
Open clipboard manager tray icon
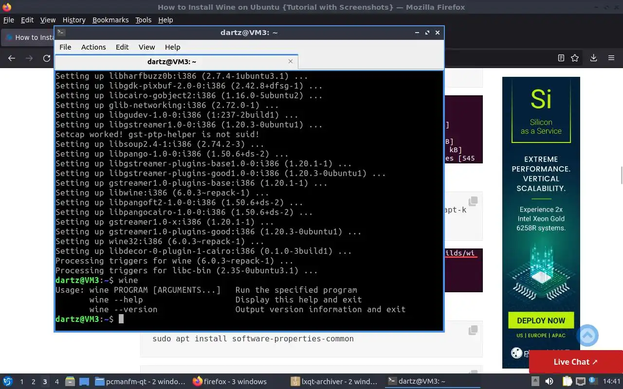click(567, 382)
